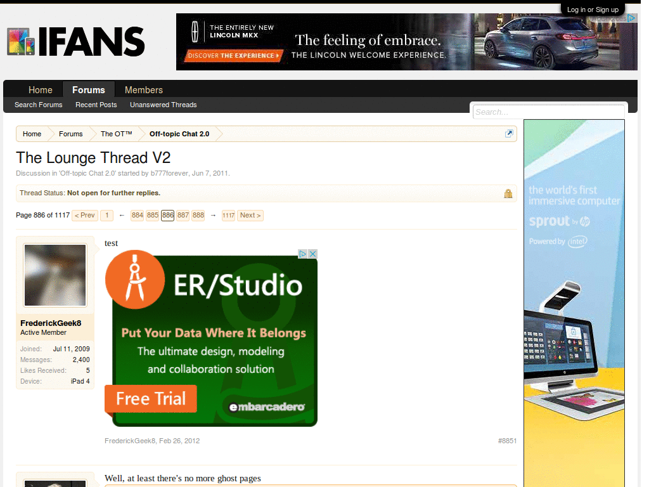
Task: Focus the Search input field
Action: point(549,112)
